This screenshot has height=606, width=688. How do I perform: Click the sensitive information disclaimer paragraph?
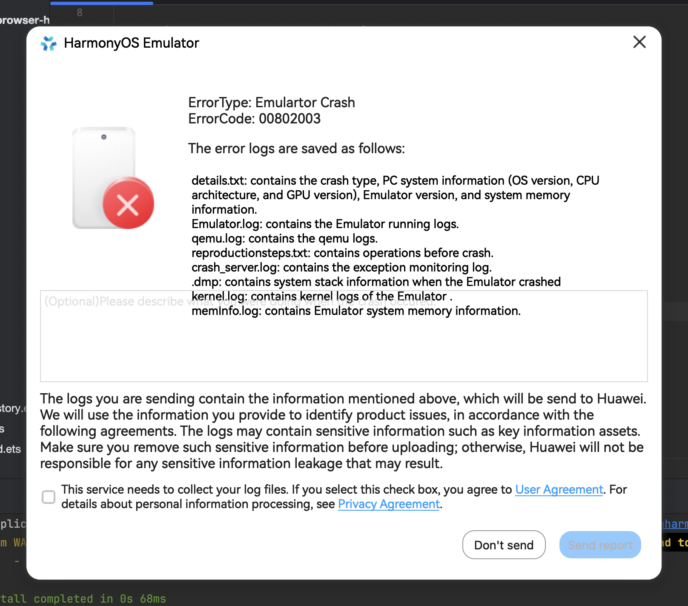(x=343, y=431)
